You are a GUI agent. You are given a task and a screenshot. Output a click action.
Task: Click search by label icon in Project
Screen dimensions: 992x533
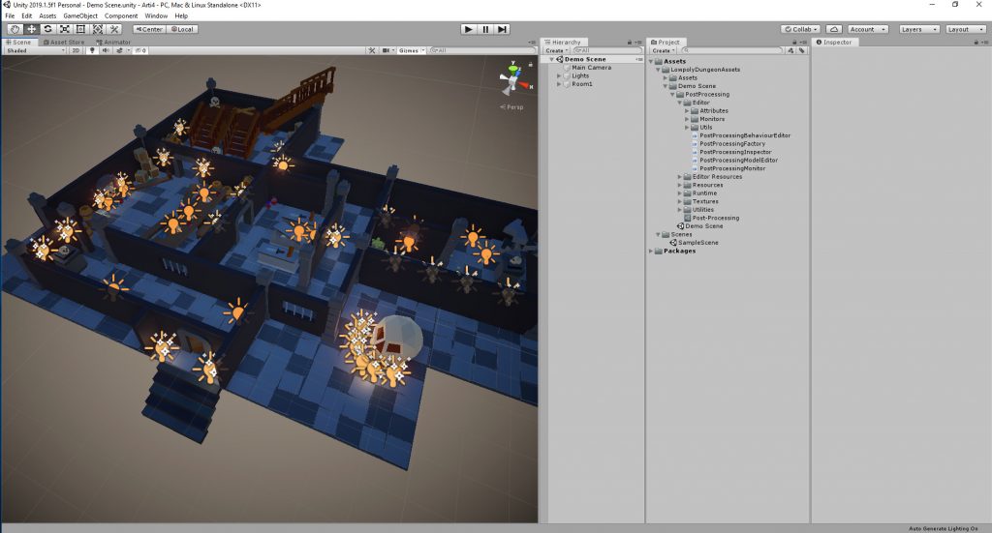tap(801, 50)
